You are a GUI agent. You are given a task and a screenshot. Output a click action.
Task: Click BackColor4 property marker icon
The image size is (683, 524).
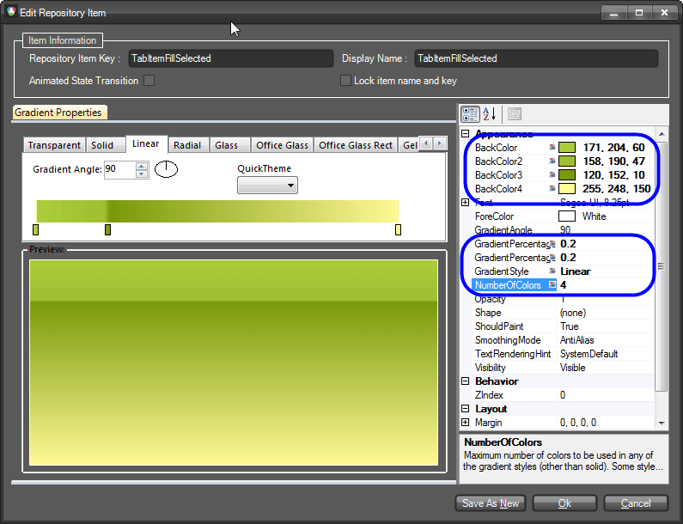pyautogui.click(x=552, y=189)
